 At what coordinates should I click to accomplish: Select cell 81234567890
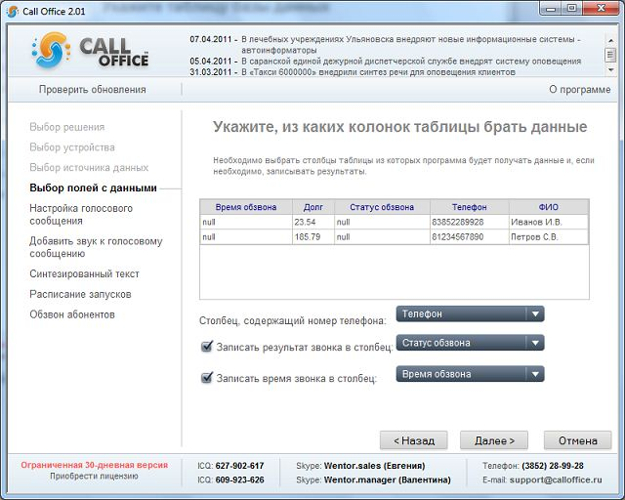click(469, 237)
